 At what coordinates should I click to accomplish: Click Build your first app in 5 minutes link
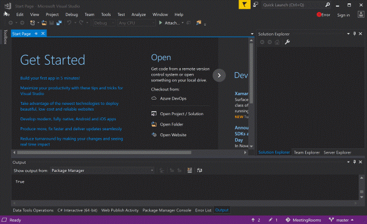pos(50,78)
